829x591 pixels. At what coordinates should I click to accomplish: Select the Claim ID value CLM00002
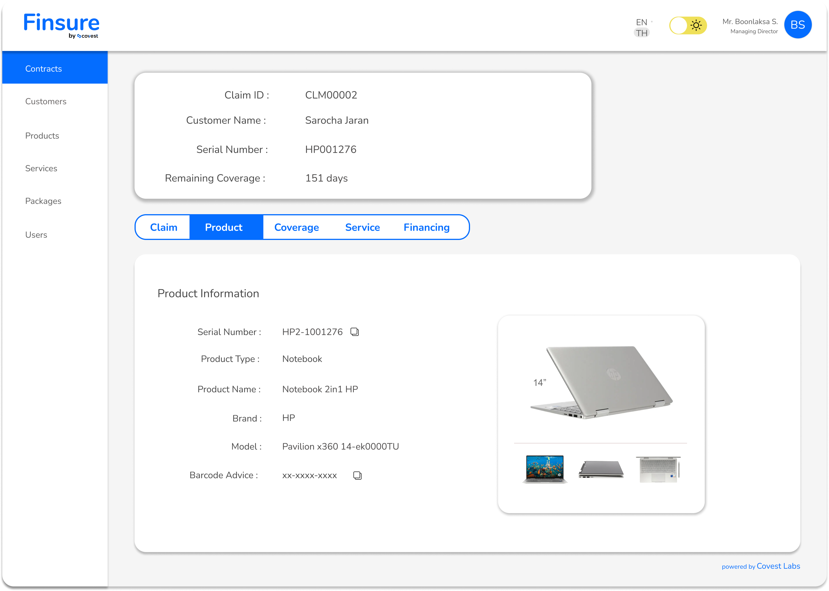coord(331,95)
